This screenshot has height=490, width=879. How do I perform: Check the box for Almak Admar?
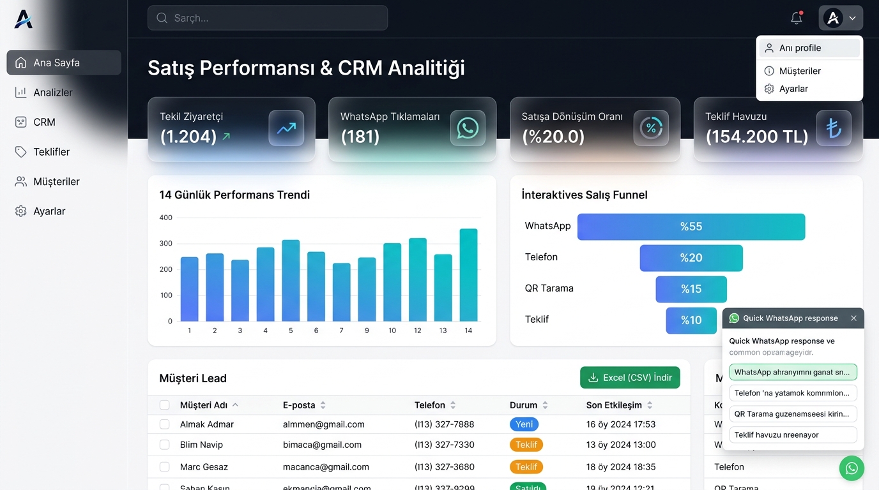click(165, 424)
